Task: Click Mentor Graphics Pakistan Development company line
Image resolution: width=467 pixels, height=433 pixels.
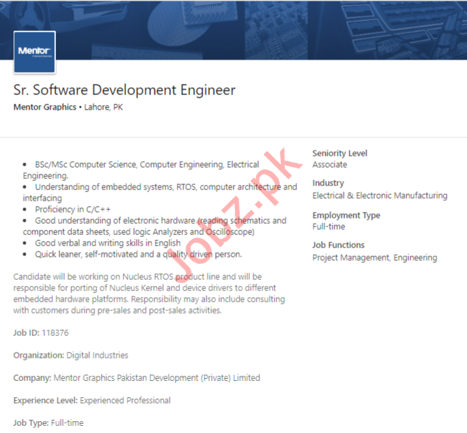Action: click(137, 378)
